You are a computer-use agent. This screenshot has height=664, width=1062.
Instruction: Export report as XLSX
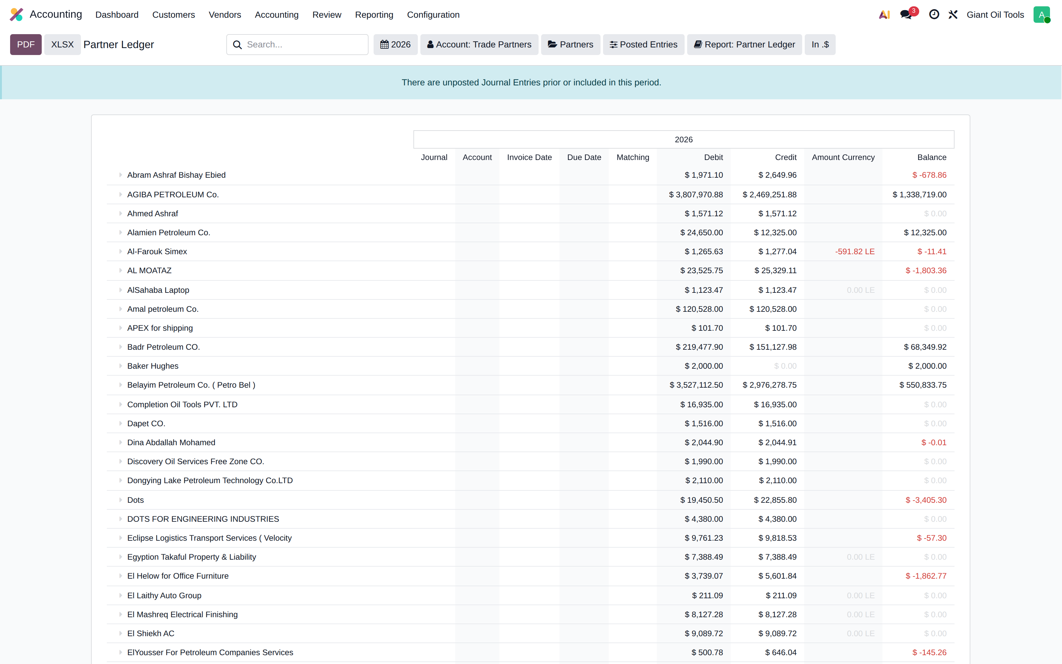62,44
